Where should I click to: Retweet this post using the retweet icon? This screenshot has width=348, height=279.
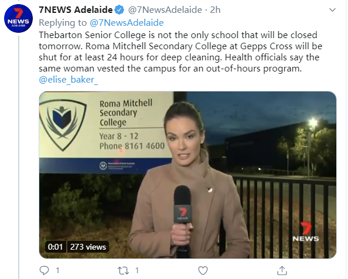[x=123, y=271]
